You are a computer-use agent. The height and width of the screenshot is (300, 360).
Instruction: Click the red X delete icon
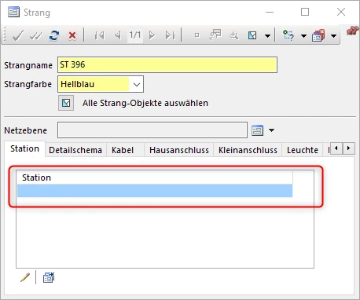coord(72,35)
